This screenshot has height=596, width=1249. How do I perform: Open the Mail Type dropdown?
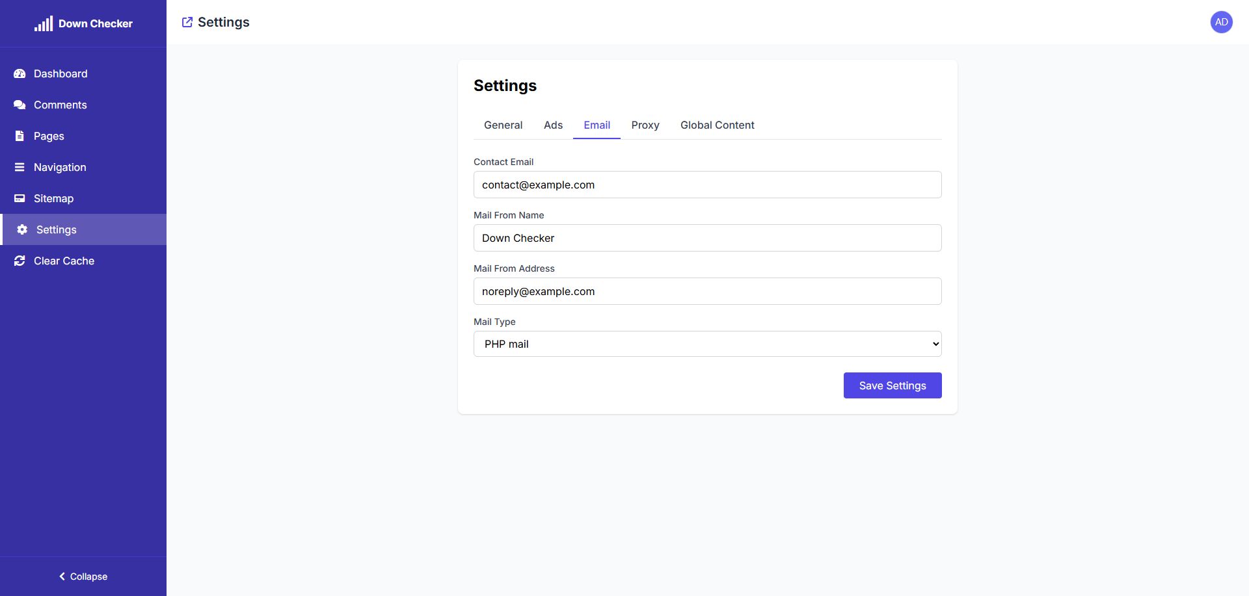coord(707,344)
